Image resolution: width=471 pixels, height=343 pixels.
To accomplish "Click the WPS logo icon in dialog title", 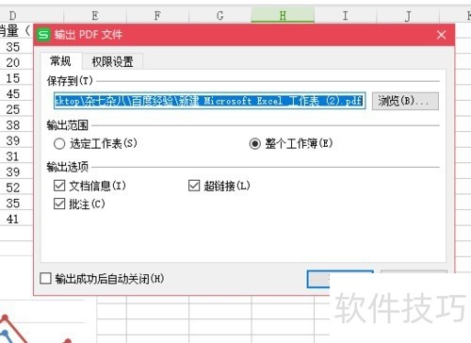I will click(43, 34).
